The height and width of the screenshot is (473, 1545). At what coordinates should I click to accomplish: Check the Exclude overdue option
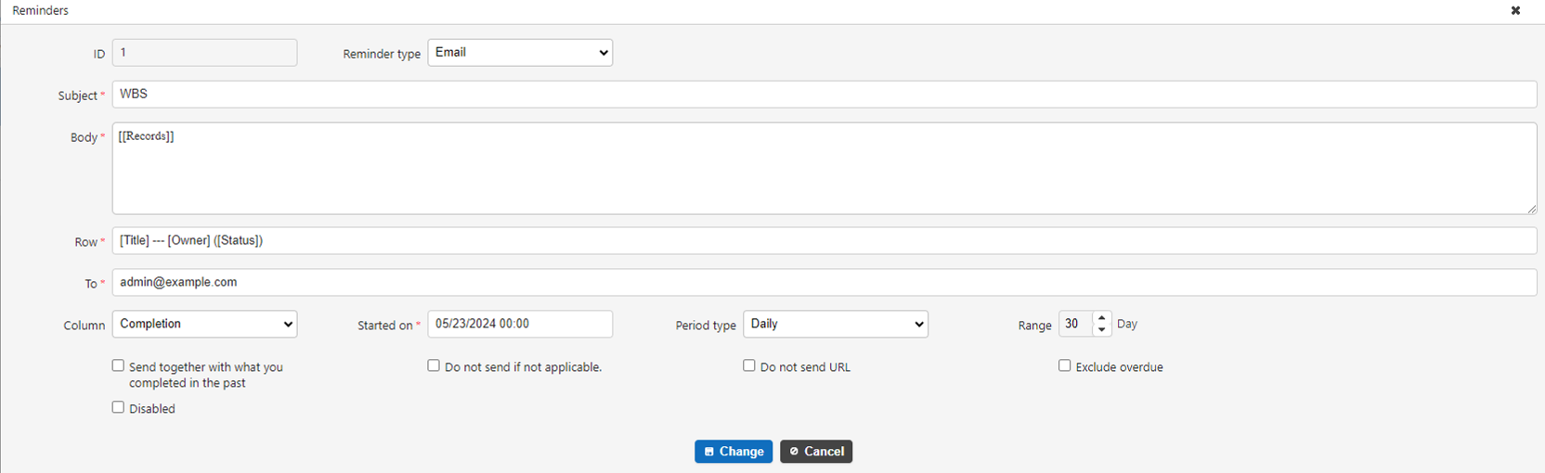(x=1065, y=365)
